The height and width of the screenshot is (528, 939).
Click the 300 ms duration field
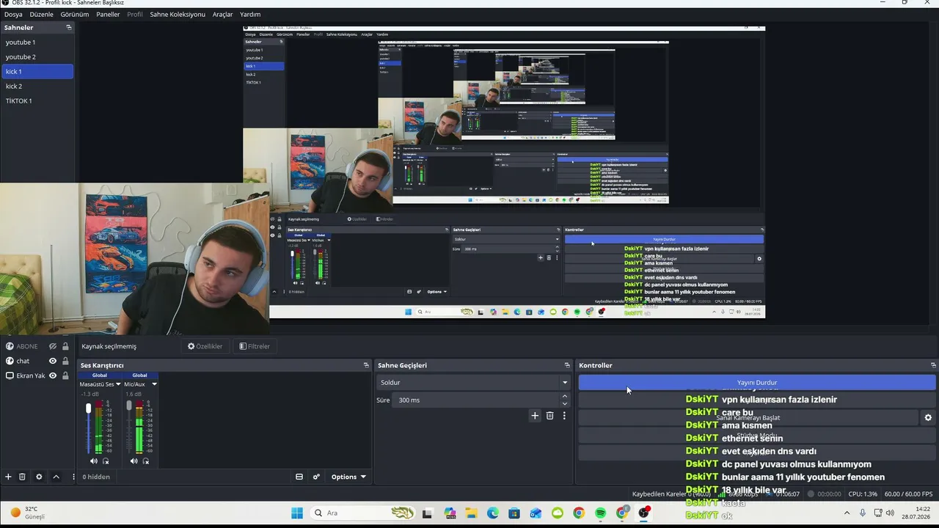[x=477, y=400]
